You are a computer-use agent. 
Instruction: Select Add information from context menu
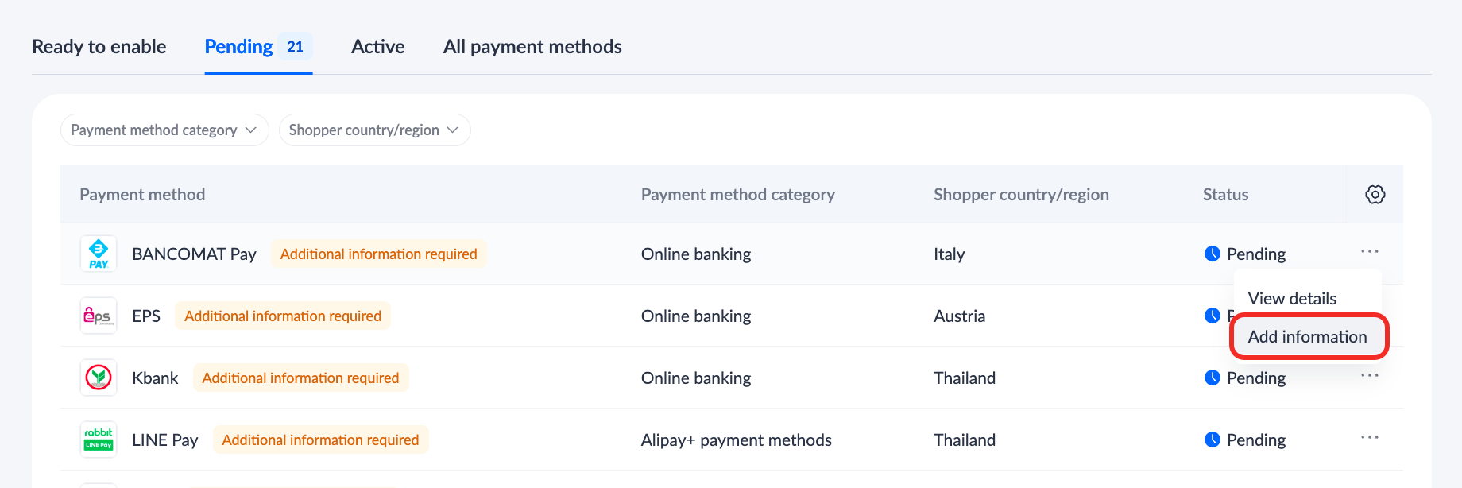point(1307,336)
